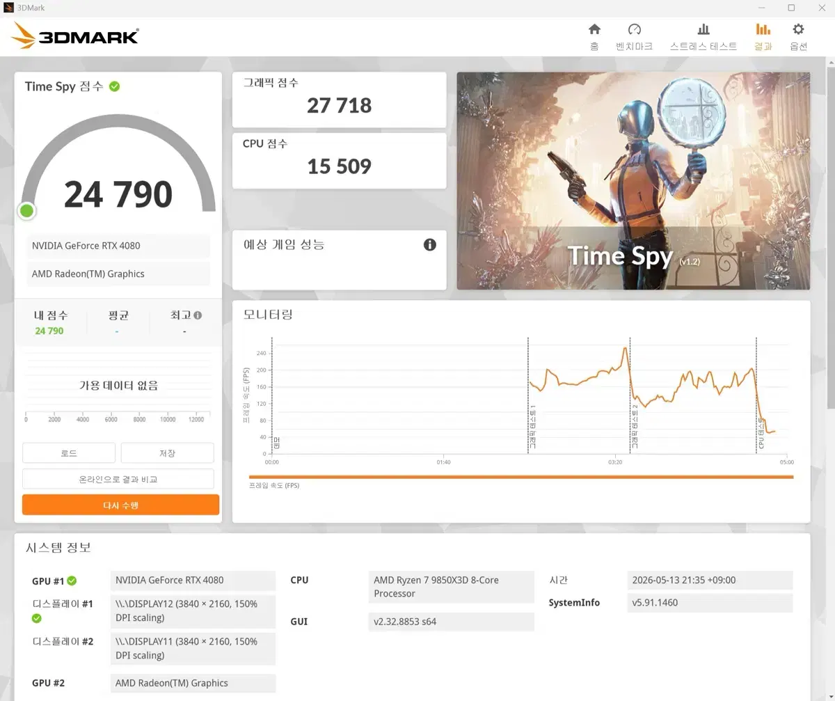
Task: Click the CPU 테스트 marker in the chart
Action: pos(761,432)
